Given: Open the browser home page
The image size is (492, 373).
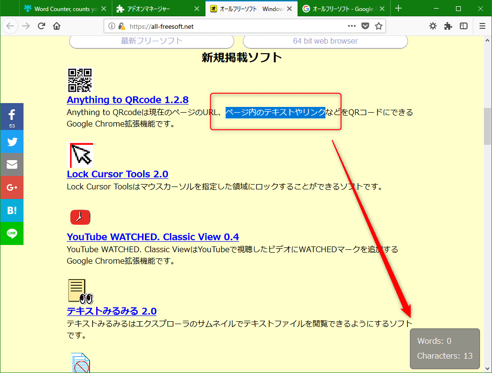Looking at the screenshot, I should click(x=57, y=26).
